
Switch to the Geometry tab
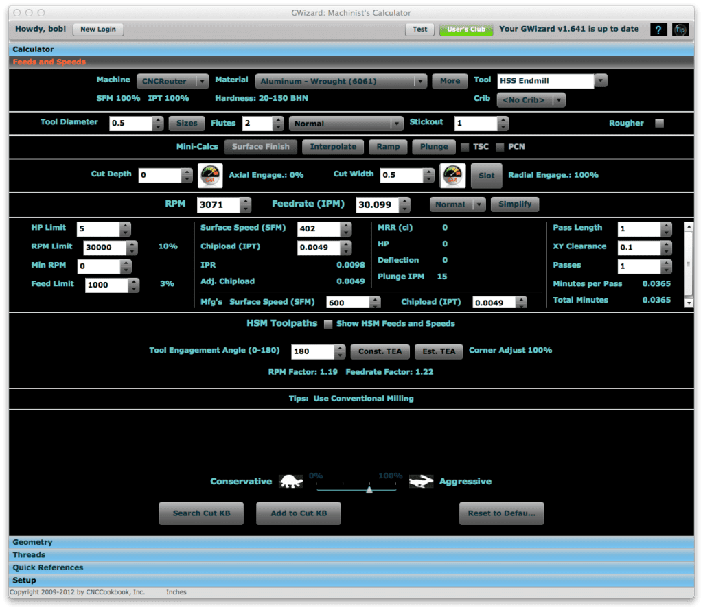(32, 542)
